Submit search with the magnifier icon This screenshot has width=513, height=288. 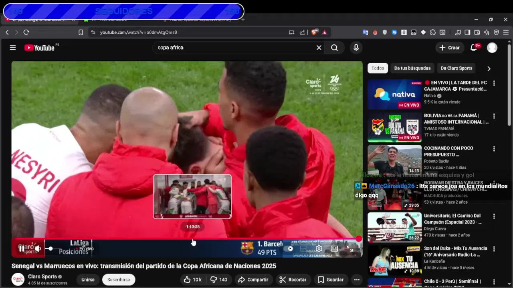point(334,48)
